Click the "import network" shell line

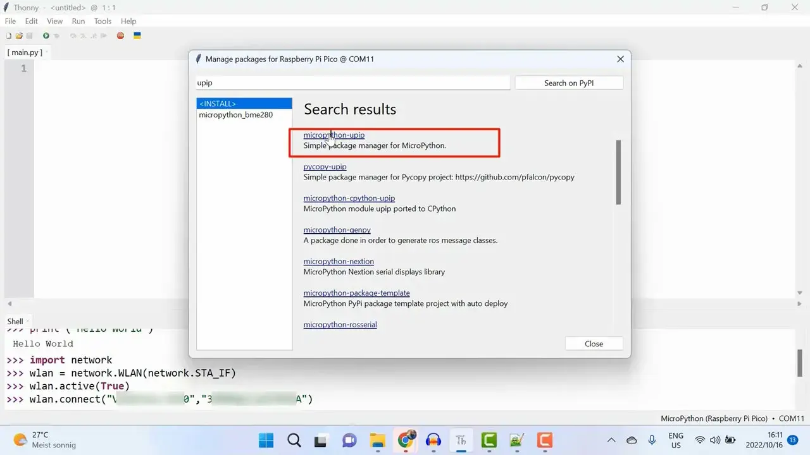(x=71, y=360)
